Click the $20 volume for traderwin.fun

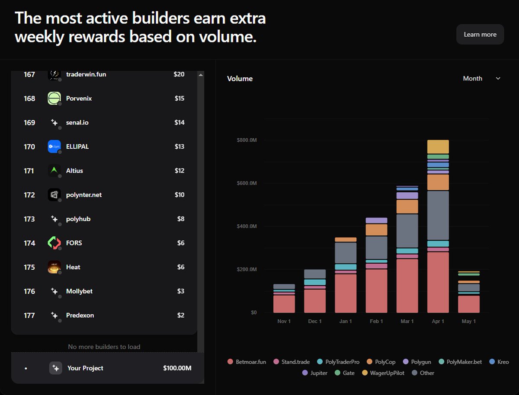click(179, 74)
